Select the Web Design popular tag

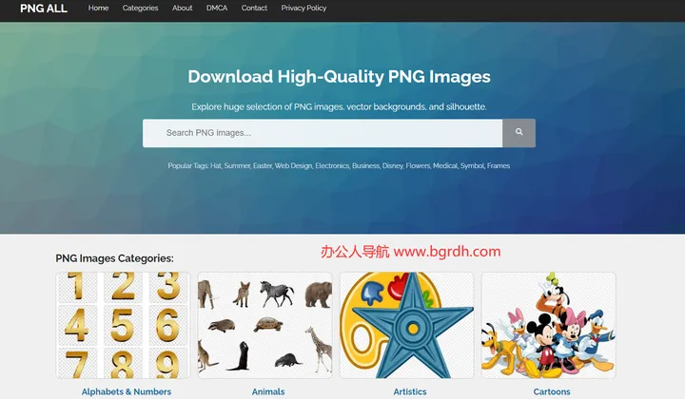coord(294,165)
